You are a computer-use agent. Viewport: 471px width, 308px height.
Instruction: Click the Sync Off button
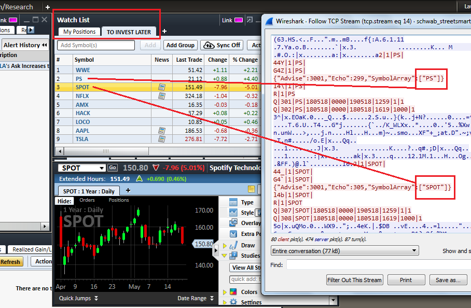pyautogui.click(x=223, y=45)
